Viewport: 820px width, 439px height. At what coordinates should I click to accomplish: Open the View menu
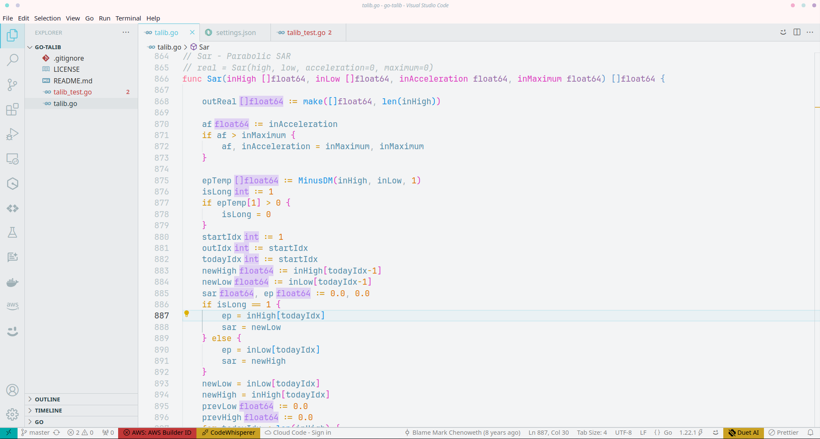[x=73, y=18]
